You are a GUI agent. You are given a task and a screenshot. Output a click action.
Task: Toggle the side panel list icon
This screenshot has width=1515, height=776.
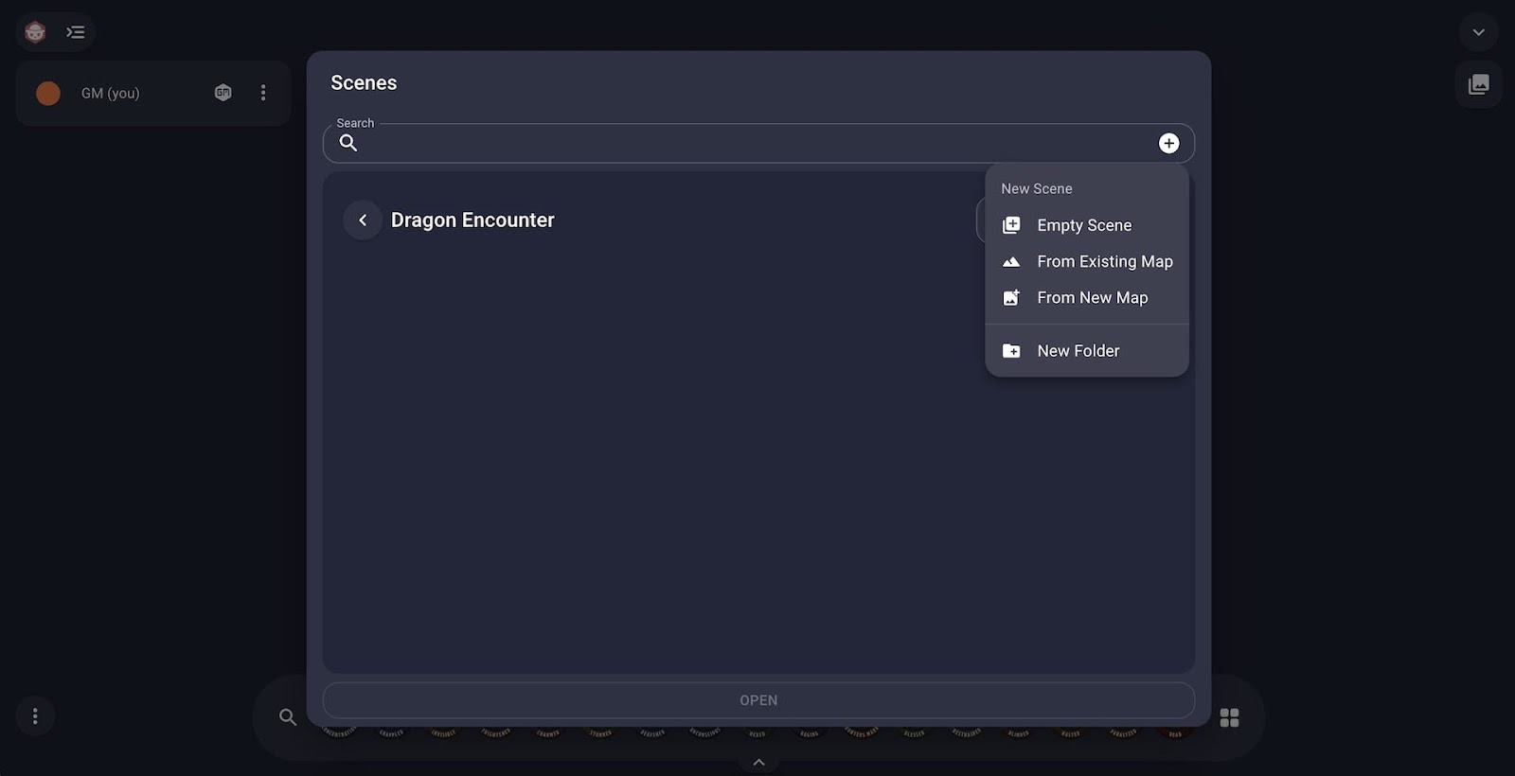coord(76,32)
